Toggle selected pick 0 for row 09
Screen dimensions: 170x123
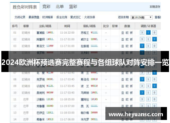coord(154,86)
